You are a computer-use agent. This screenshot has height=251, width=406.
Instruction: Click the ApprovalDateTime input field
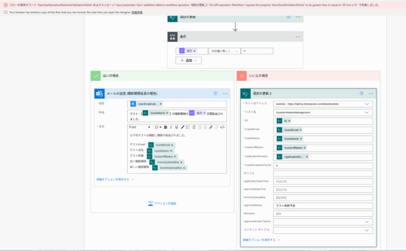point(323,190)
